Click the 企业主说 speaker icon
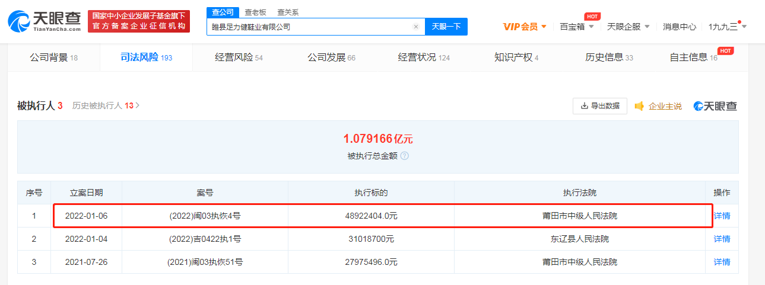The image size is (765, 285). coord(639,106)
